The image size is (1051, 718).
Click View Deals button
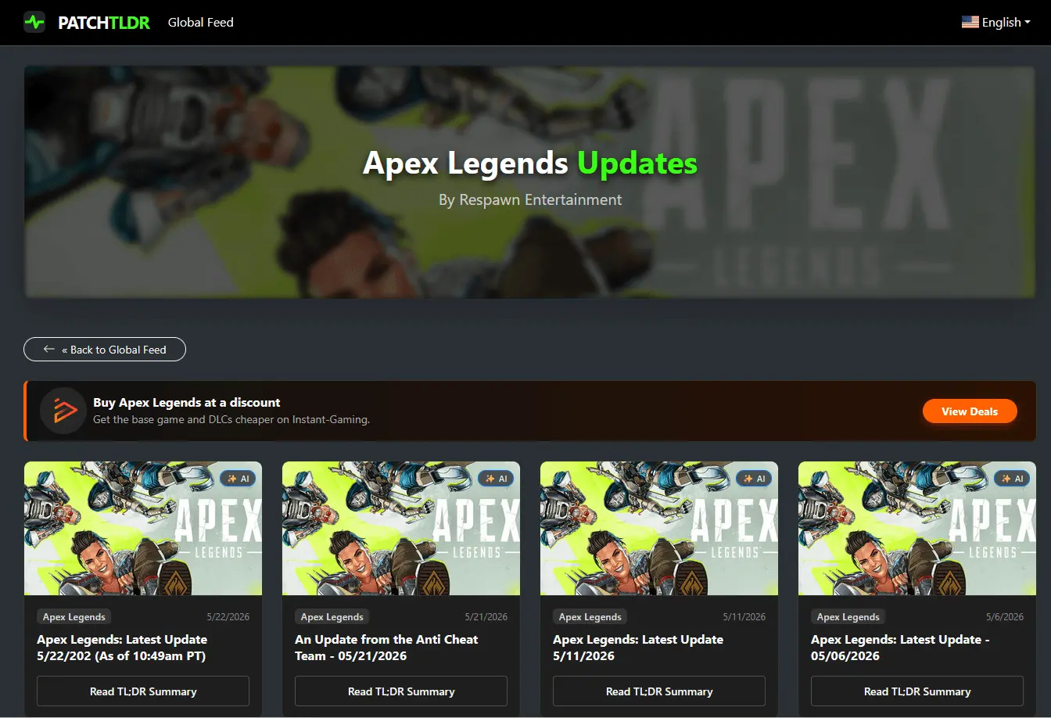(x=970, y=411)
